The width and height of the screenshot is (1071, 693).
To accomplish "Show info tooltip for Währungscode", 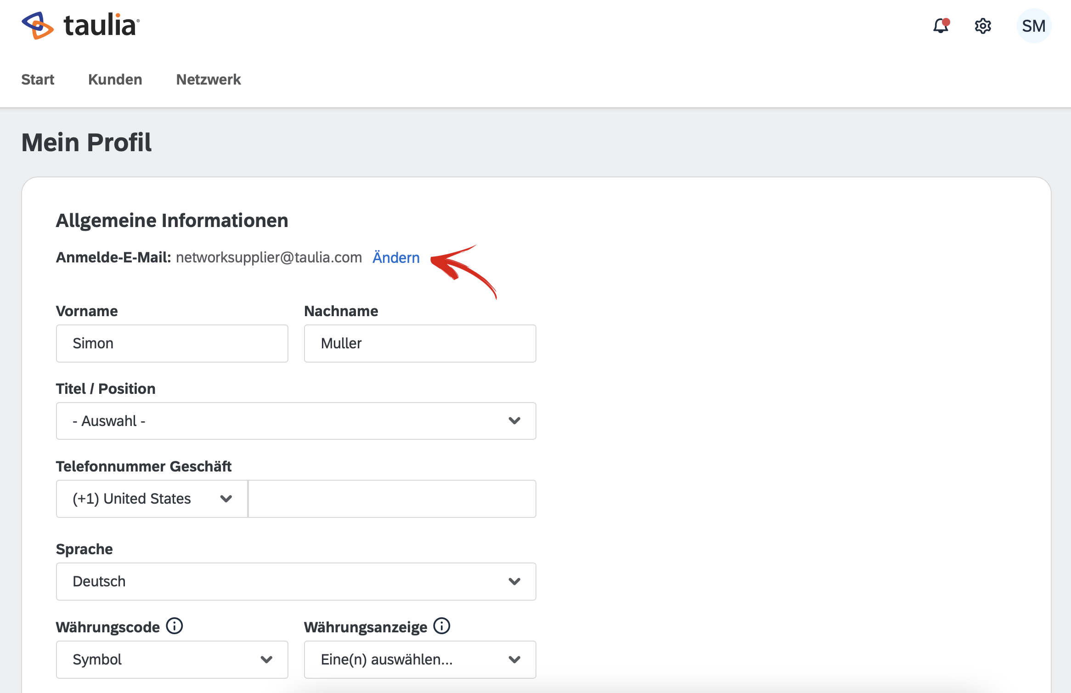I will 175,626.
